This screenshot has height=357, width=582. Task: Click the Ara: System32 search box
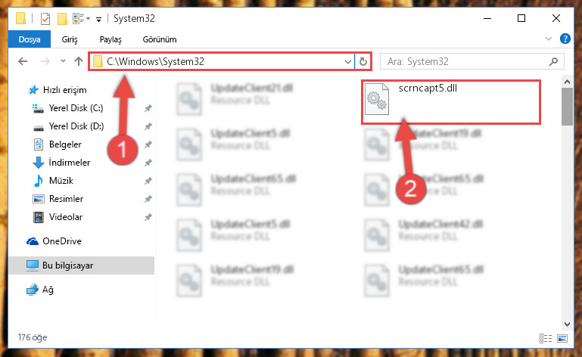point(467,61)
